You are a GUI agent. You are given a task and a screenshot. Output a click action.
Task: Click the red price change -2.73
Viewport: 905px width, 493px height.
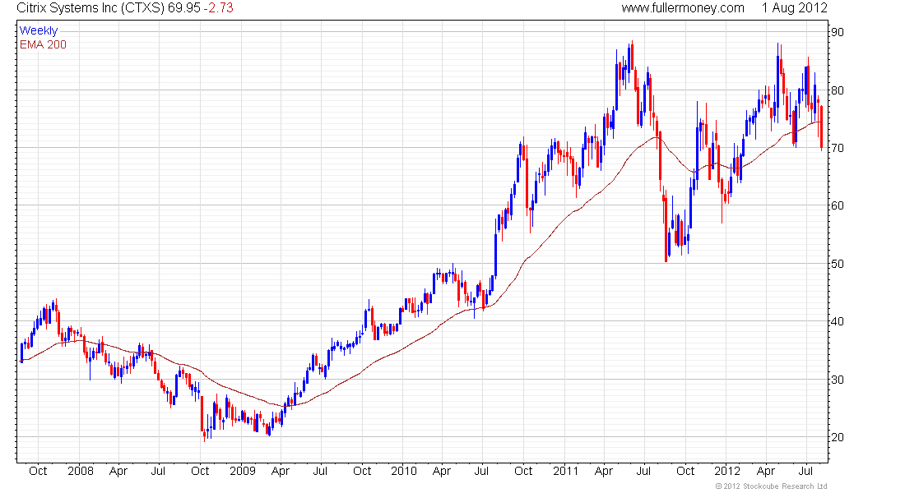pyautogui.click(x=218, y=8)
